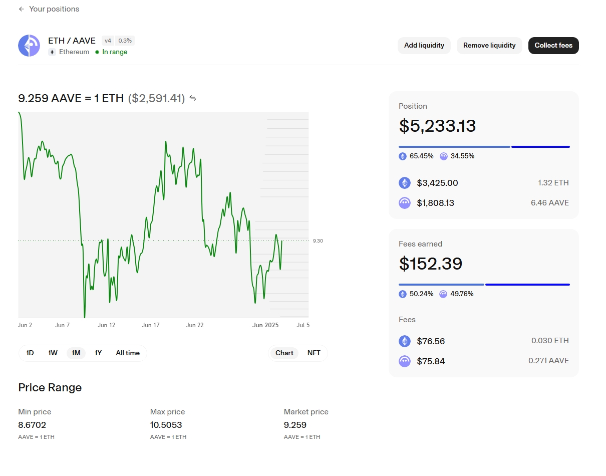Click the Market price value 9.259
Screen dimensions: 606x476
pyautogui.click(x=295, y=425)
